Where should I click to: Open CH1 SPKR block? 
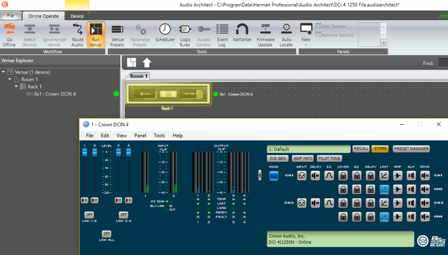425,176
